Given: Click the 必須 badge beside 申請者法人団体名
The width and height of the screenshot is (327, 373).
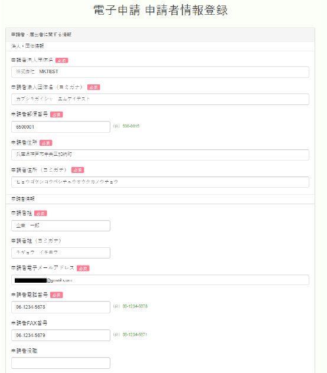Looking at the screenshot, I should 62,60.
